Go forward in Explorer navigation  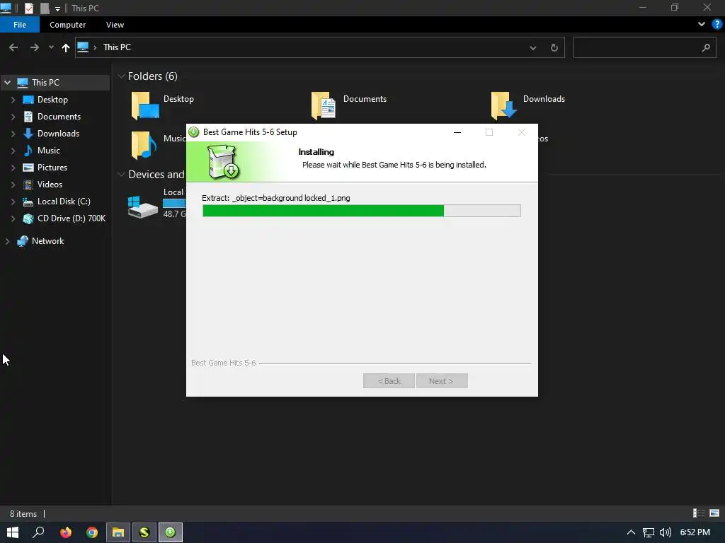(x=35, y=47)
